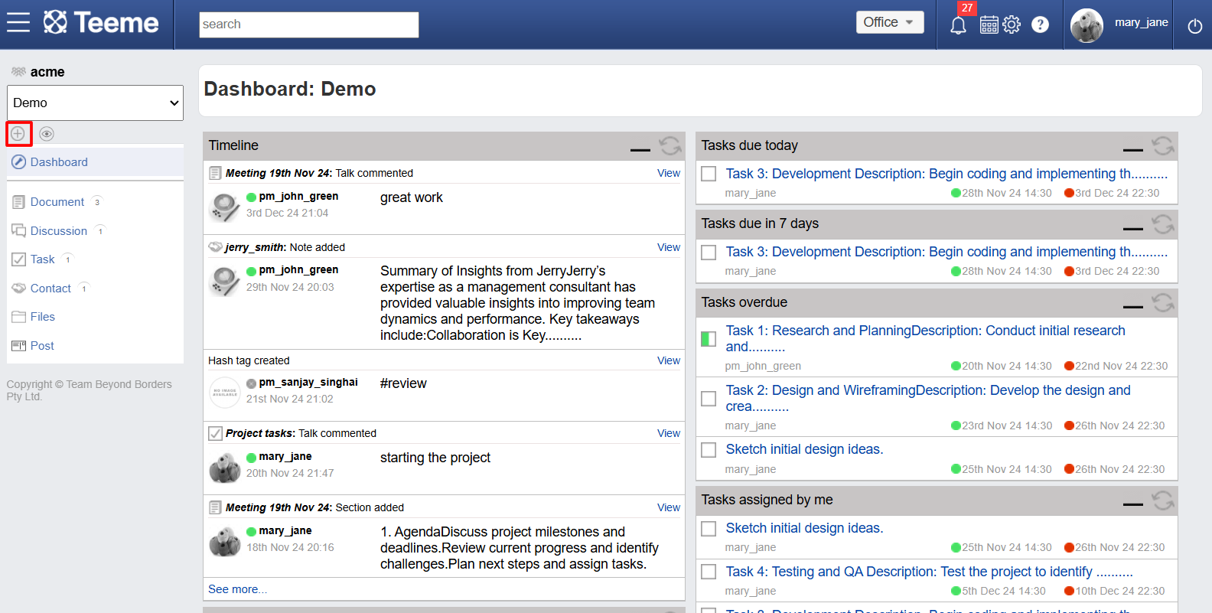The height and width of the screenshot is (613, 1212).
Task: View Project tasks Talk commented entry
Action: [x=669, y=433]
